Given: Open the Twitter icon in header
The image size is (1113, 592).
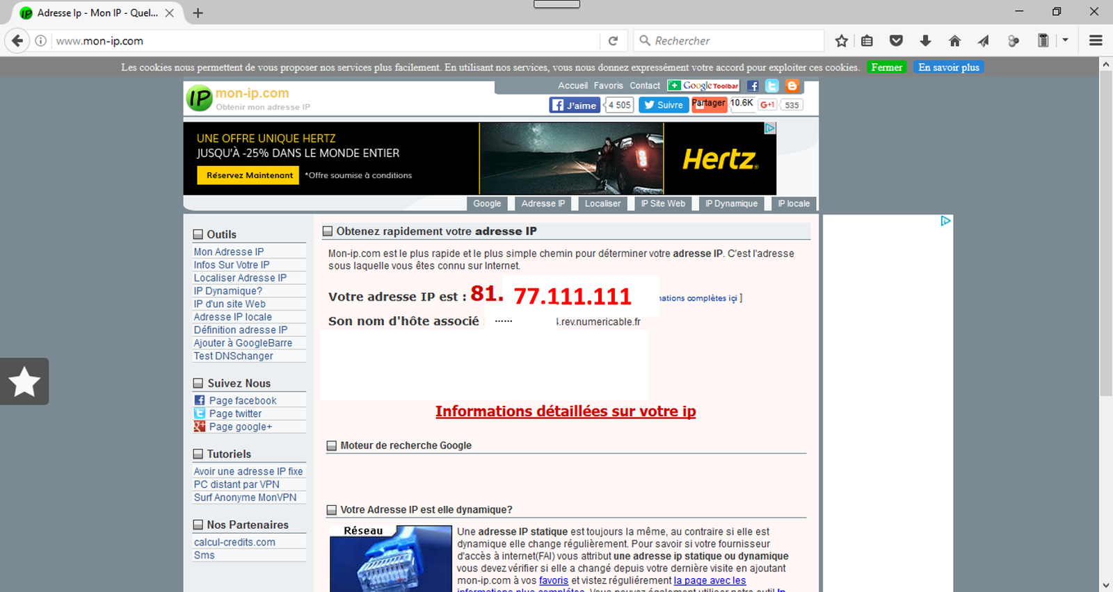Looking at the screenshot, I should point(772,86).
